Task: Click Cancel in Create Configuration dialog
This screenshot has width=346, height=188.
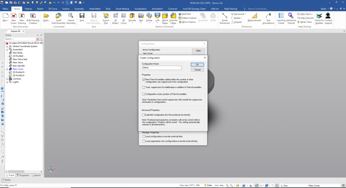Action: coord(197,70)
